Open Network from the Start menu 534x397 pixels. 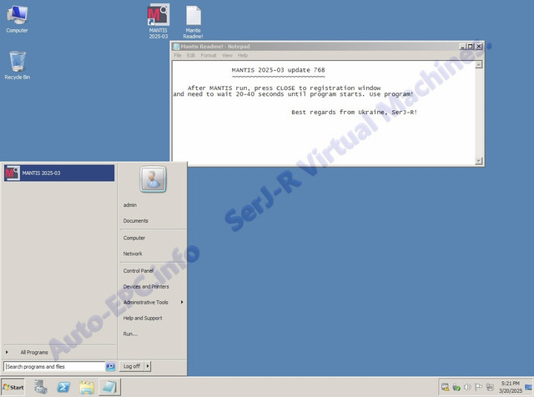(x=133, y=254)
